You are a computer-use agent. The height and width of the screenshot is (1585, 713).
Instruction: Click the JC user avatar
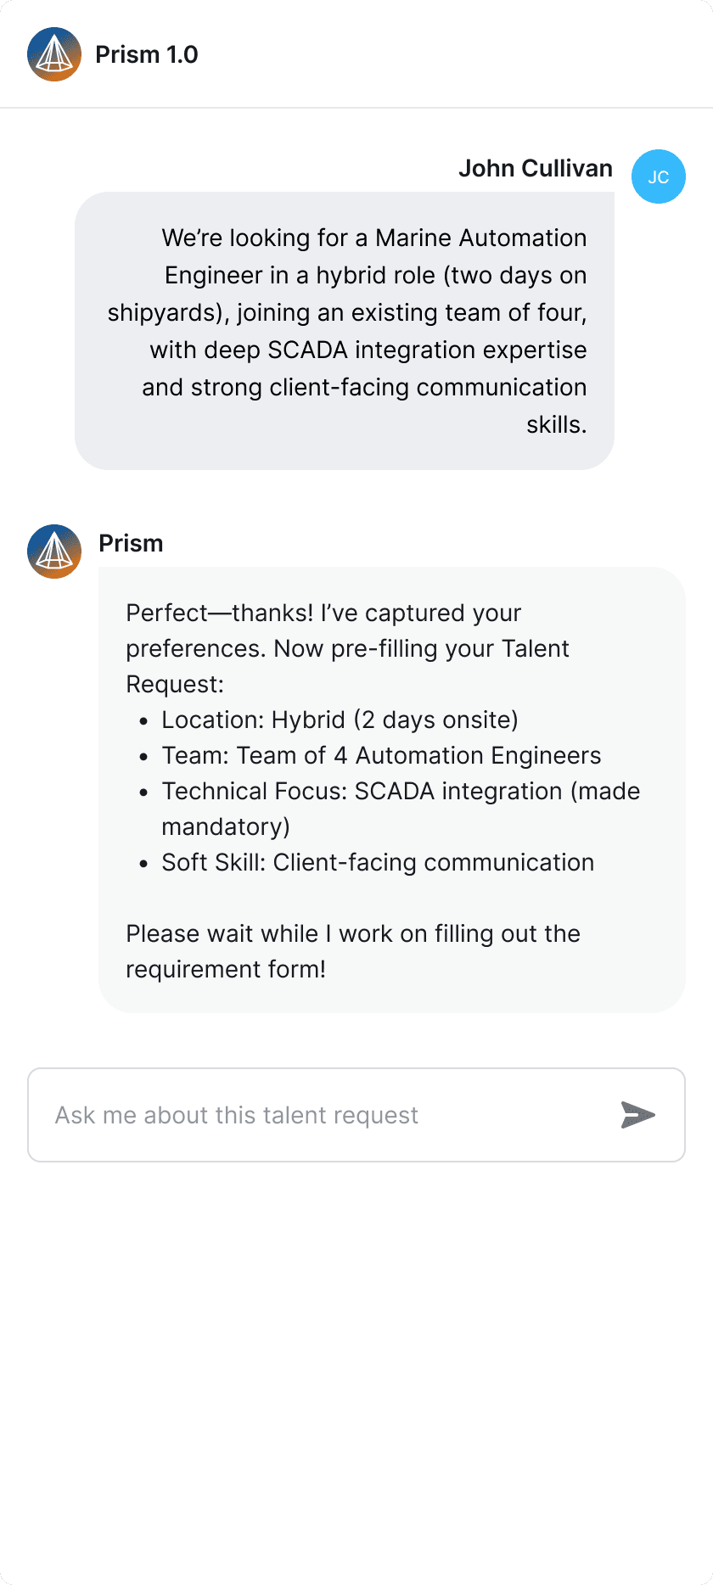pyautogui.click(x=658, y=176)
